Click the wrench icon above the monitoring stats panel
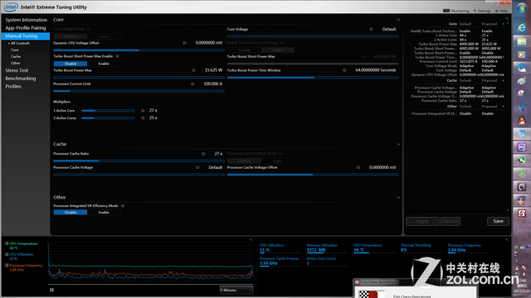Screen dimensions: 531x298 (507, 239)
